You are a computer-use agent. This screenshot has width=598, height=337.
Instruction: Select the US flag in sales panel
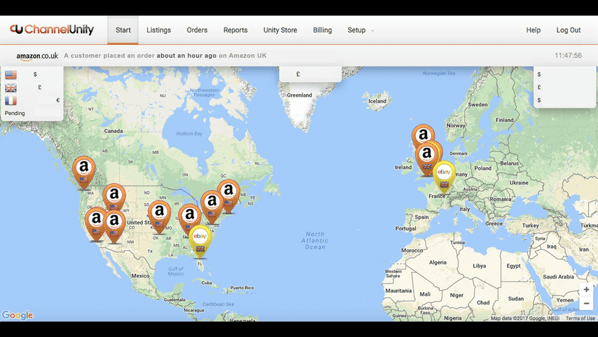11,74
